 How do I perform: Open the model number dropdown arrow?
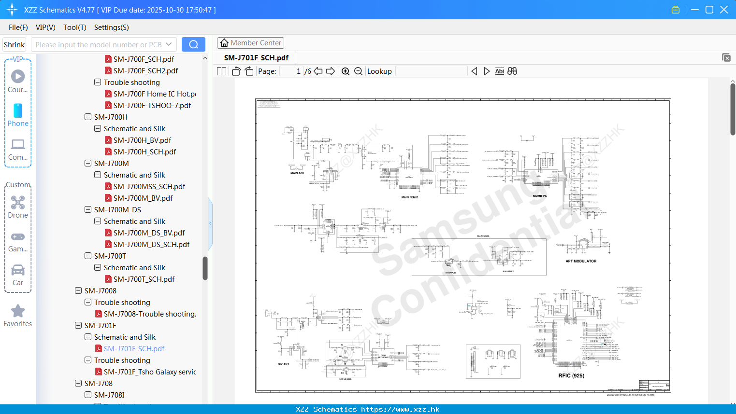169,44
